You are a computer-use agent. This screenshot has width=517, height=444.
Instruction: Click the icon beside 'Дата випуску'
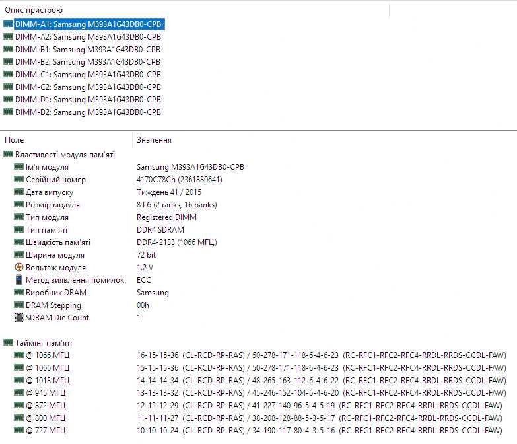click(x=18, y=192)
